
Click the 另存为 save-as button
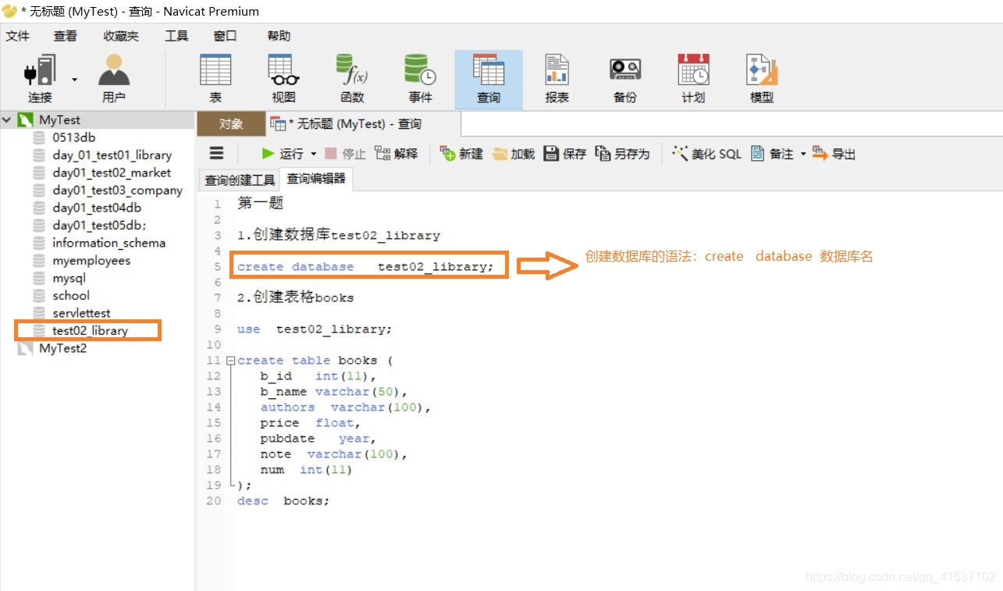pyautogui.click(x=622, y=154)
